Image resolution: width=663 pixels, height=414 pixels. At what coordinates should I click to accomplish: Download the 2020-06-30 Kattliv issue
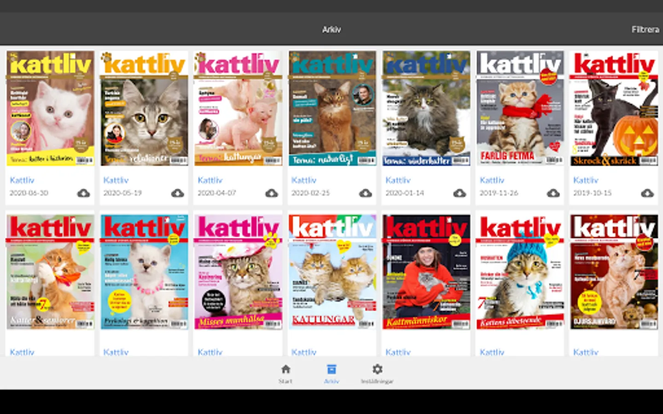pos(83,193)
